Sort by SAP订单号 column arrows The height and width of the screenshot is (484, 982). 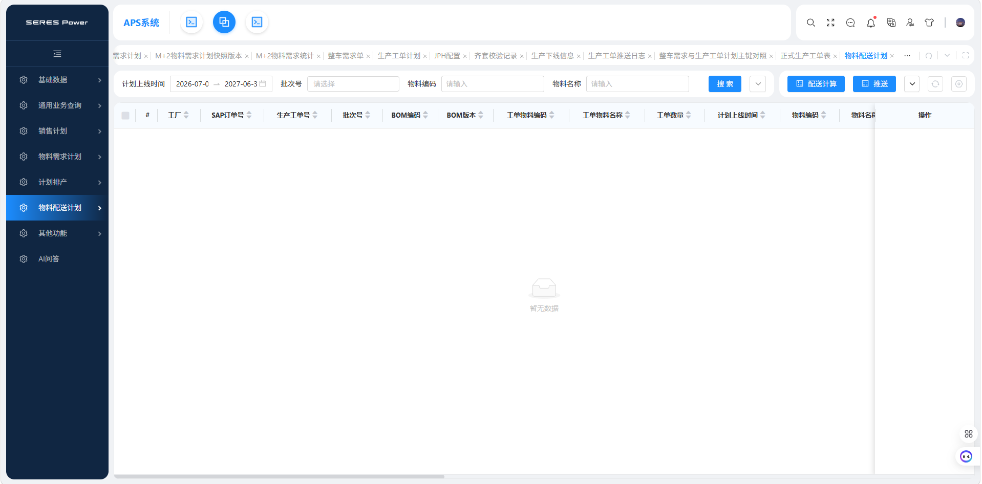(x=249, y=115)
